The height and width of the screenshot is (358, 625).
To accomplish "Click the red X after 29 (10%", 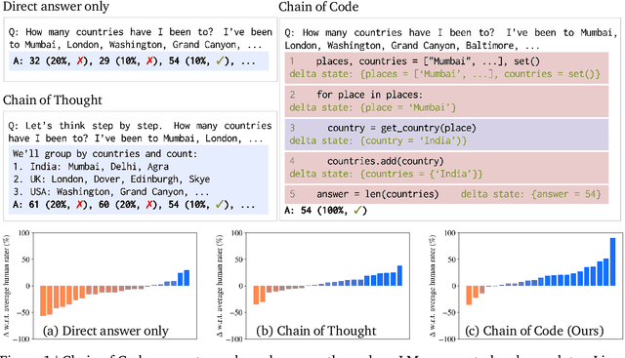I will [149, 60].
